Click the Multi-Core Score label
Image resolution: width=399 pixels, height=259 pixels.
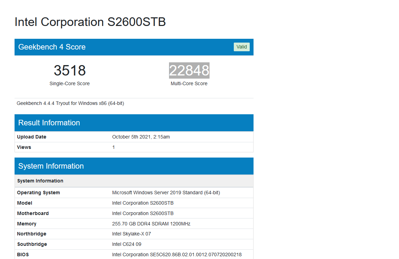(x=189, y=83)
